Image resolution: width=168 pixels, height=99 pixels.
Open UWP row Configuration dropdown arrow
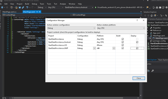point(94,48)
